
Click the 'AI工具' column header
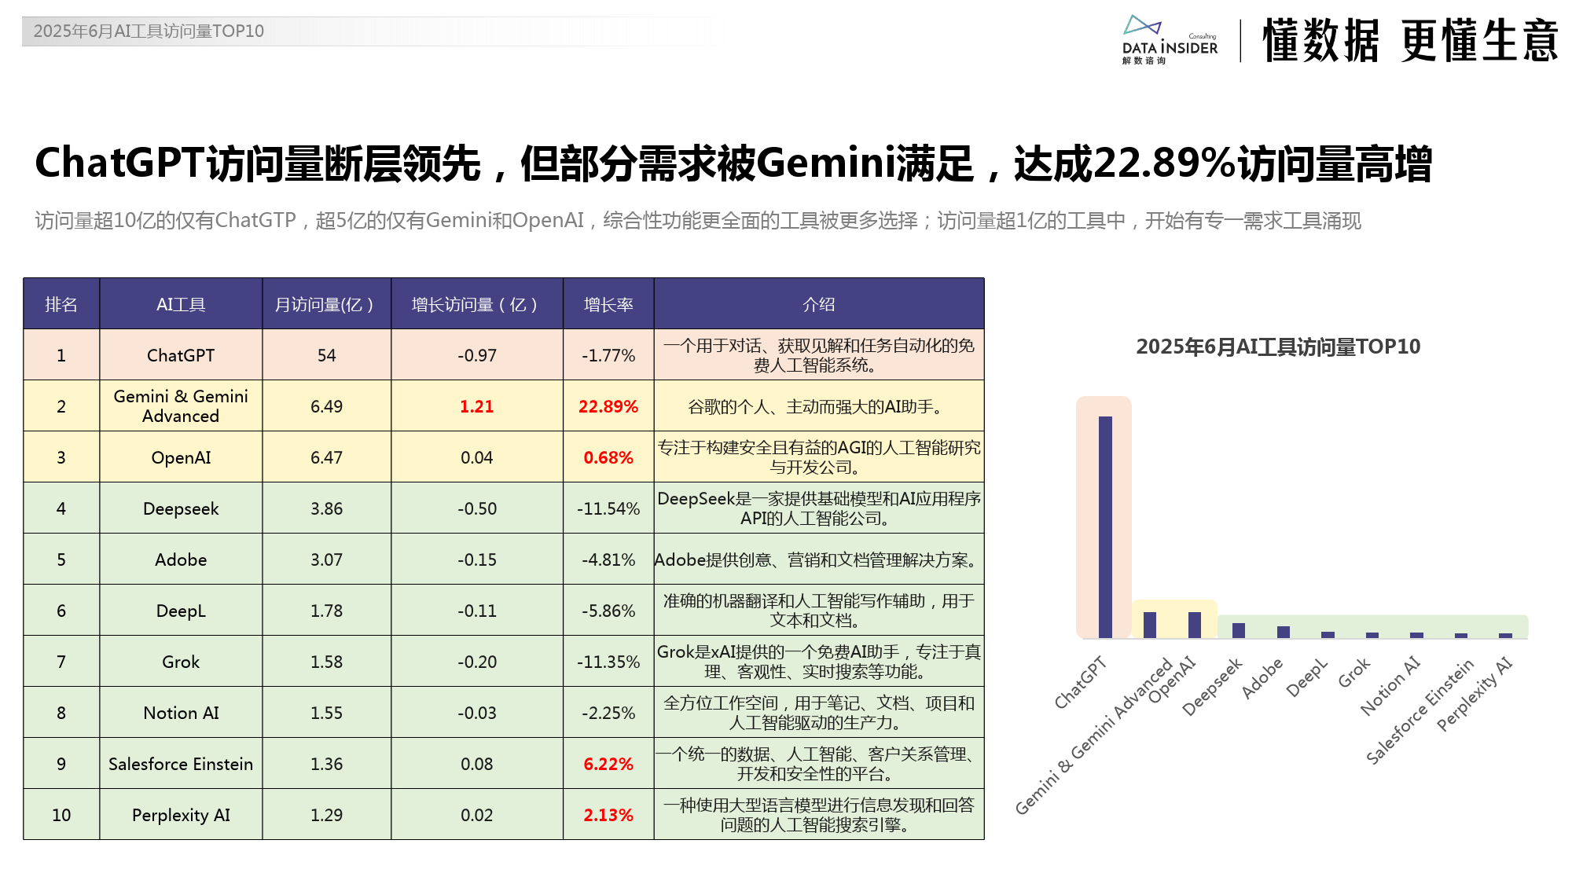[x=181, y=304]
